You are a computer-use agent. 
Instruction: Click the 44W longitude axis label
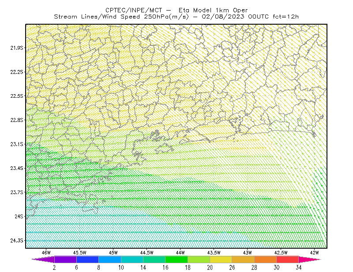180,253
